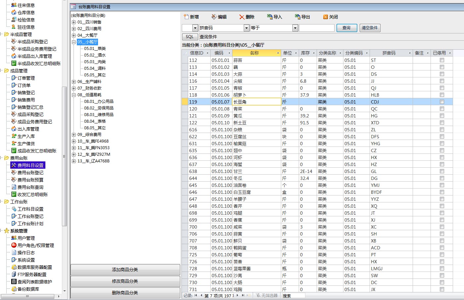This screenshot has width=464, height=300.
Task: Click the query value input field
Action: tap(317, 28)
